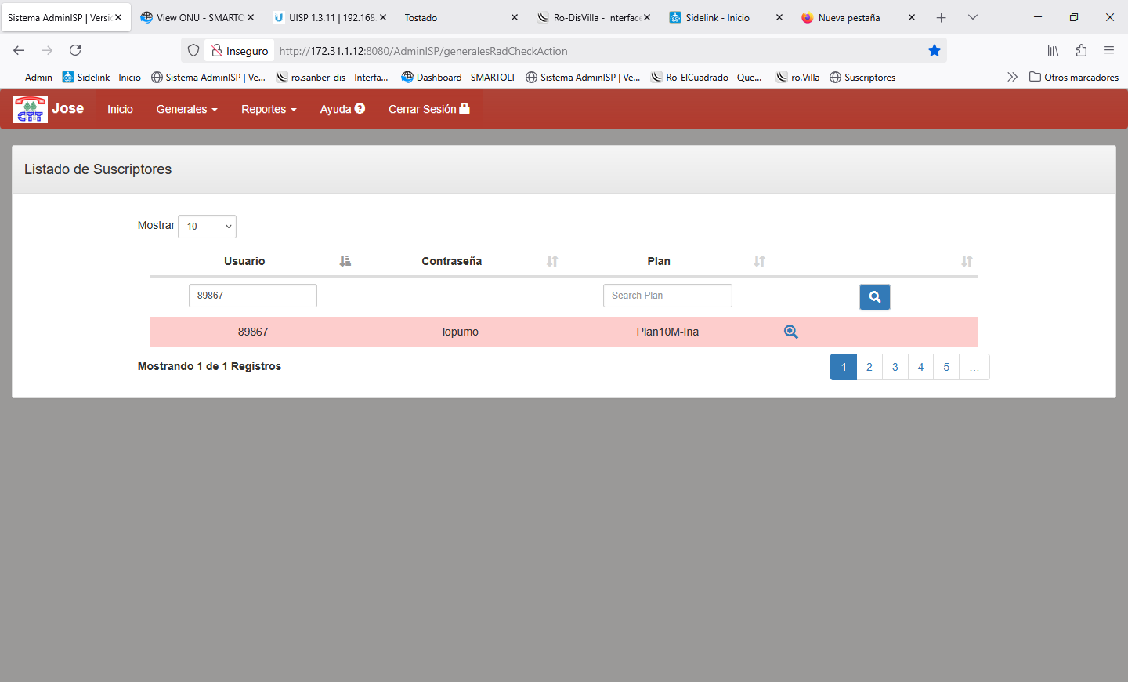Switch to the Sidelink - Inicio tab
The height and width of the screenshot is (682, 1128).
(717, 17)
